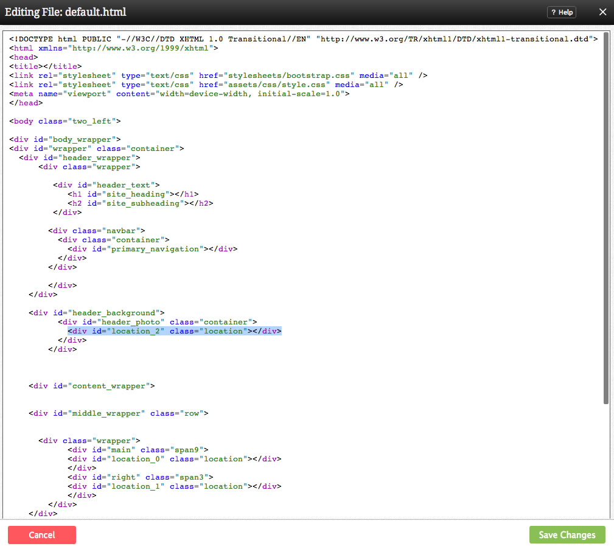Place cursor on the DOCTYPE declaration line

click(303, 39)
